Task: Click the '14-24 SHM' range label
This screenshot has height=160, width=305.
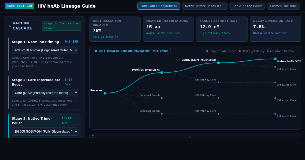Action: pos(67,121)
